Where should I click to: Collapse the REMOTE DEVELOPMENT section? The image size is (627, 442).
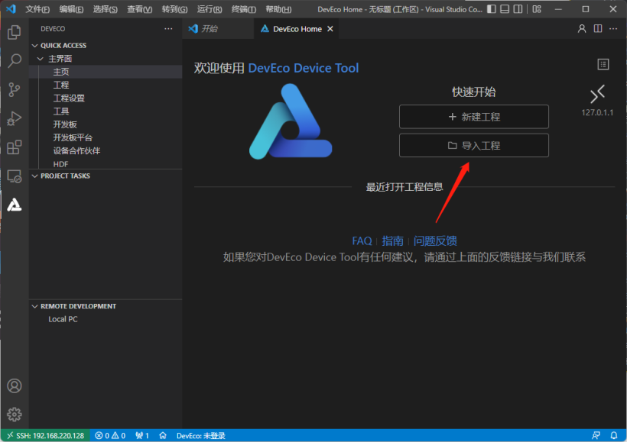click(x=78, y=306)
